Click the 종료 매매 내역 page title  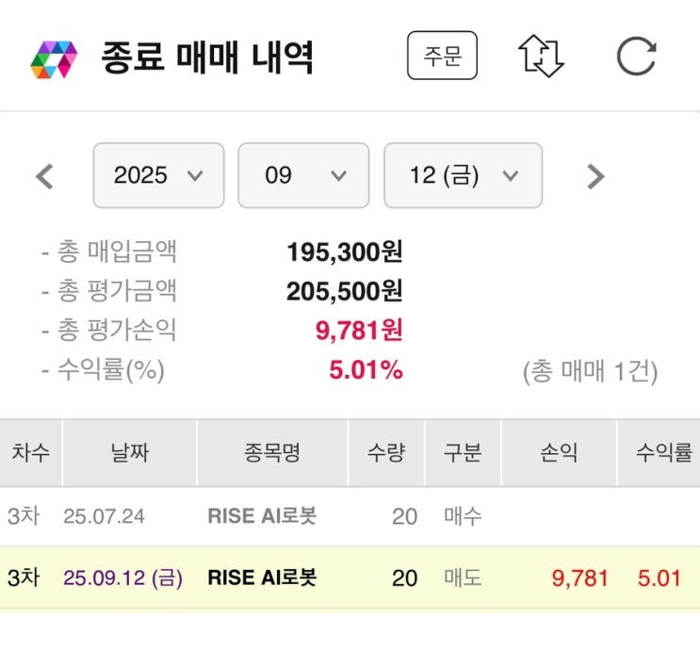pos(207,58)
